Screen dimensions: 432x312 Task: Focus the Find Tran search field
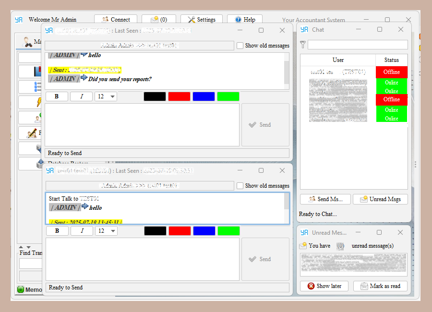31,264
